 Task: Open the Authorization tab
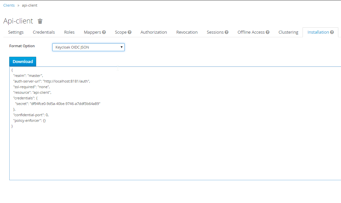tap(153, 32)
